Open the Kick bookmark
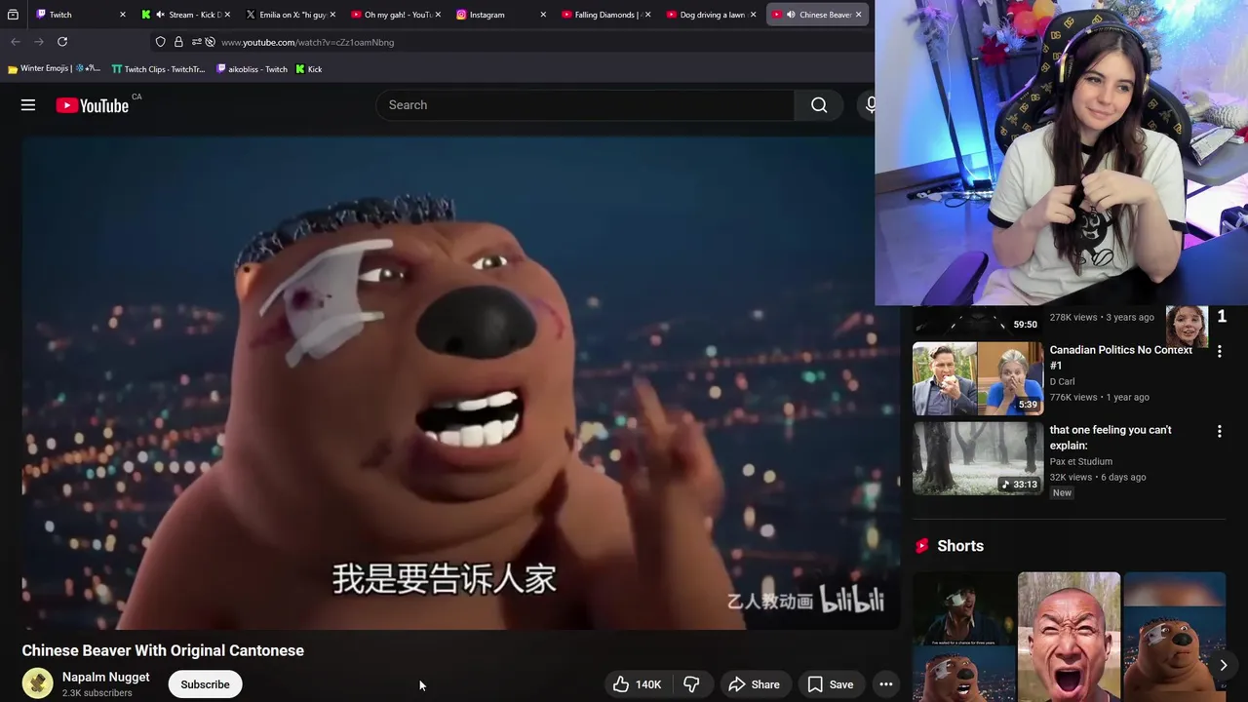 point(309,69)
